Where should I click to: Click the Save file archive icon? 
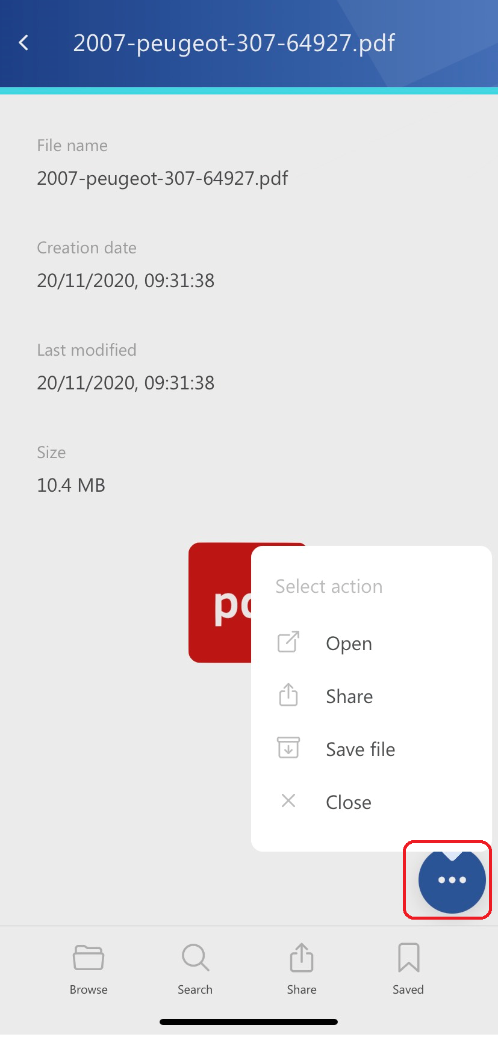[288, 748]
